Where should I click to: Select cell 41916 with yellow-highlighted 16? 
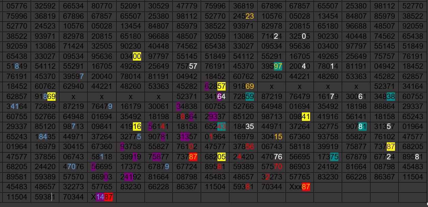pyautogui.click(x=130, y=127)
